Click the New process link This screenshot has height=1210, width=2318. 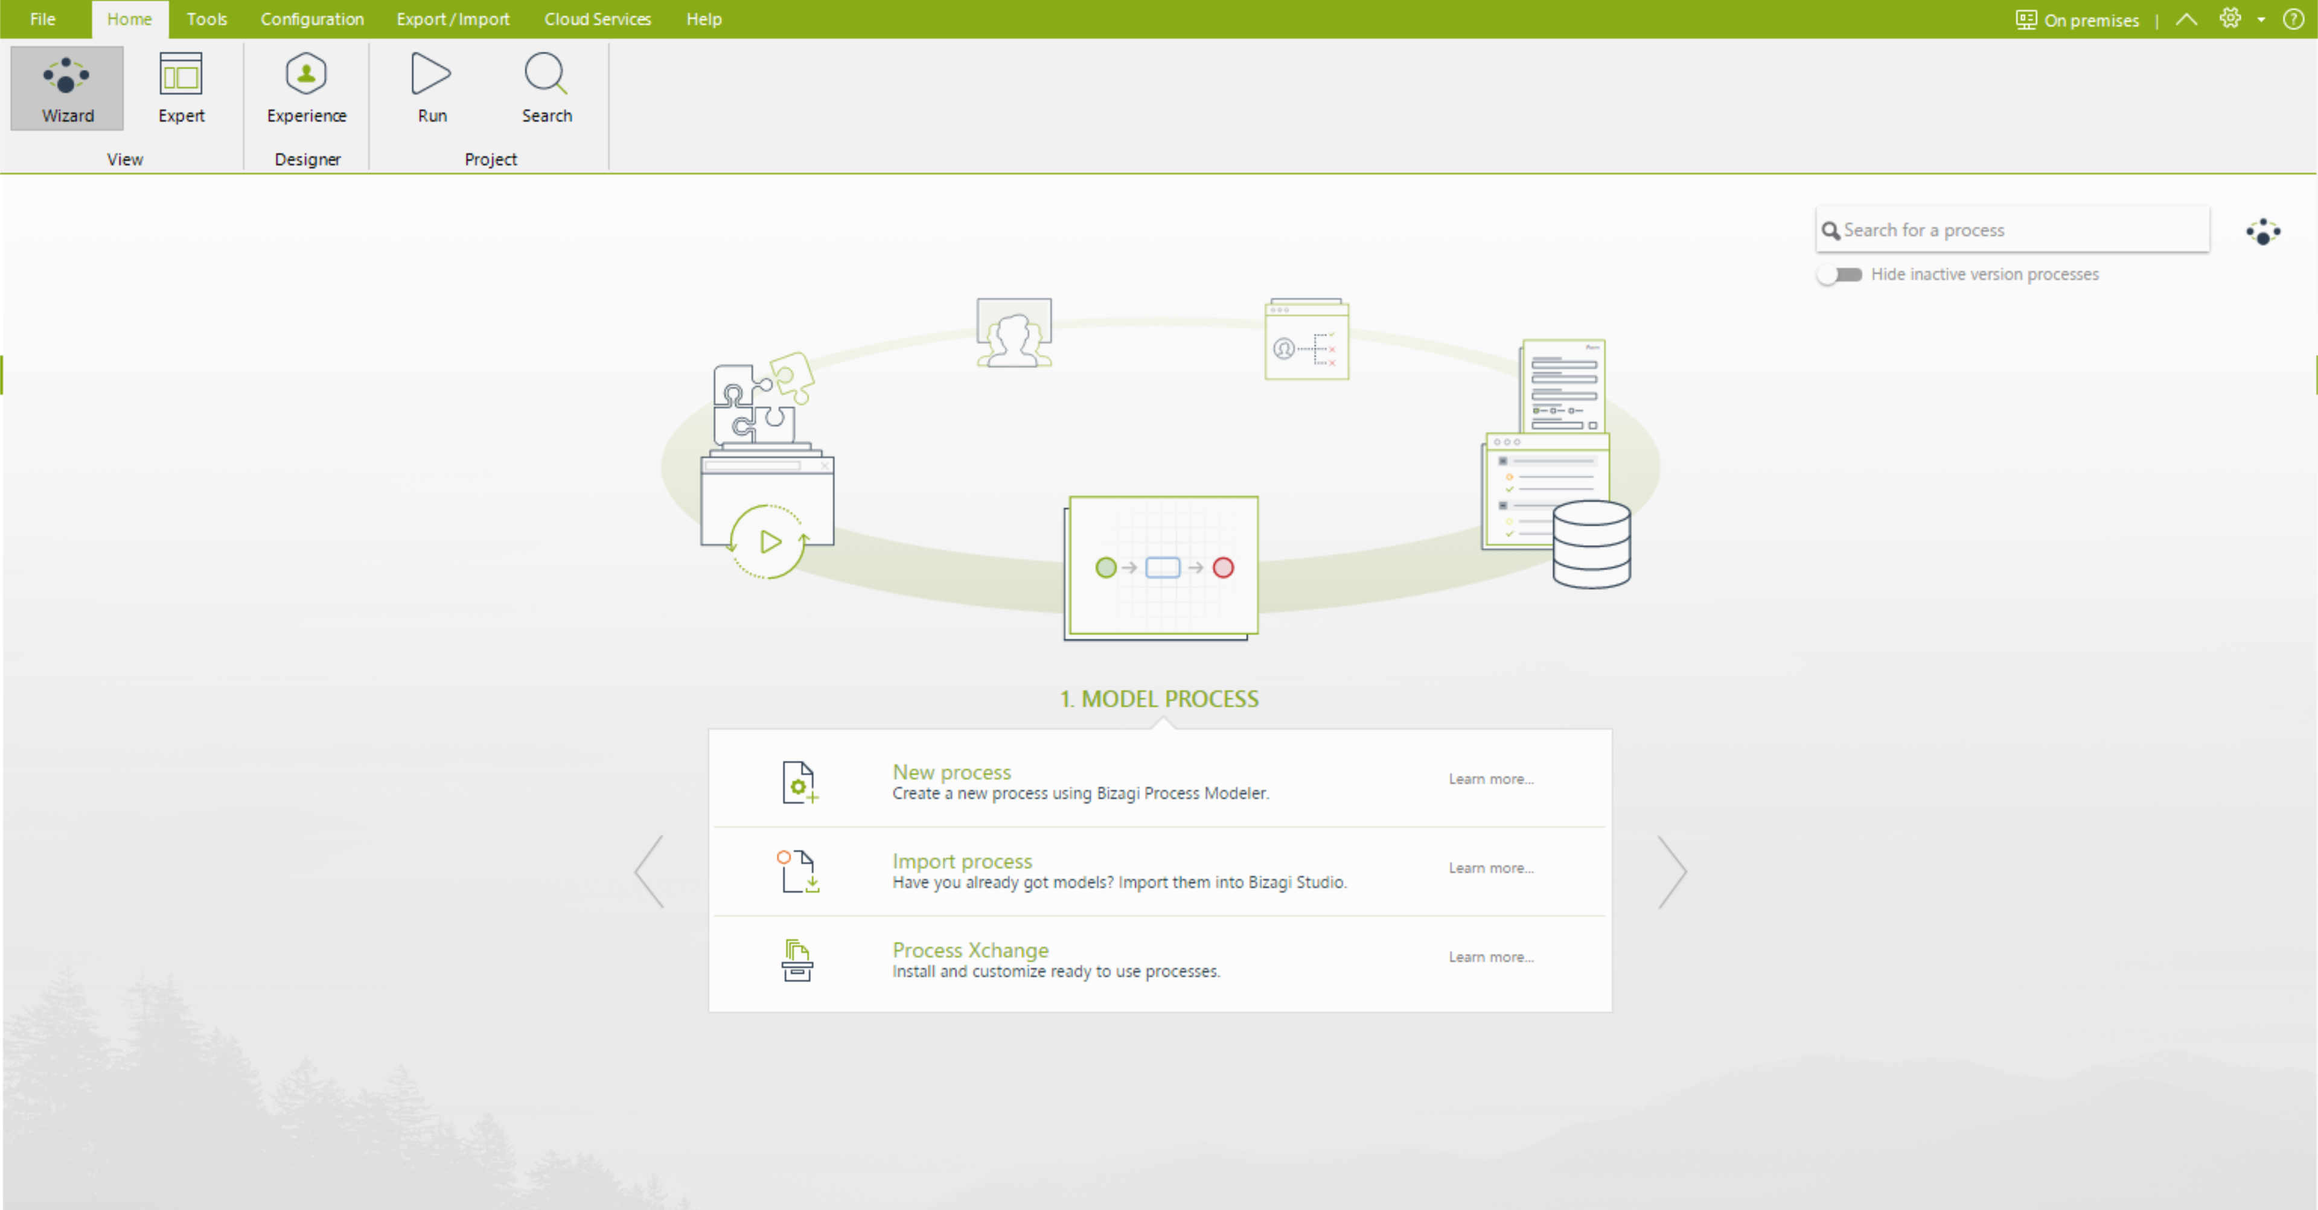click(x=951, y=772)
